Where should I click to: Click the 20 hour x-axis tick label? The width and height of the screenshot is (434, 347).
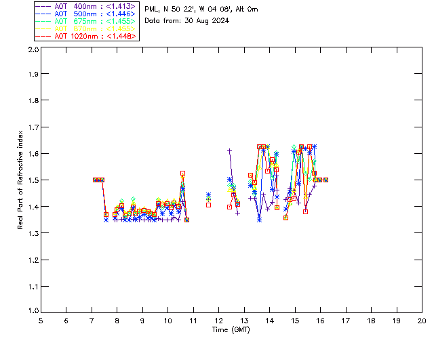[422, 321]
